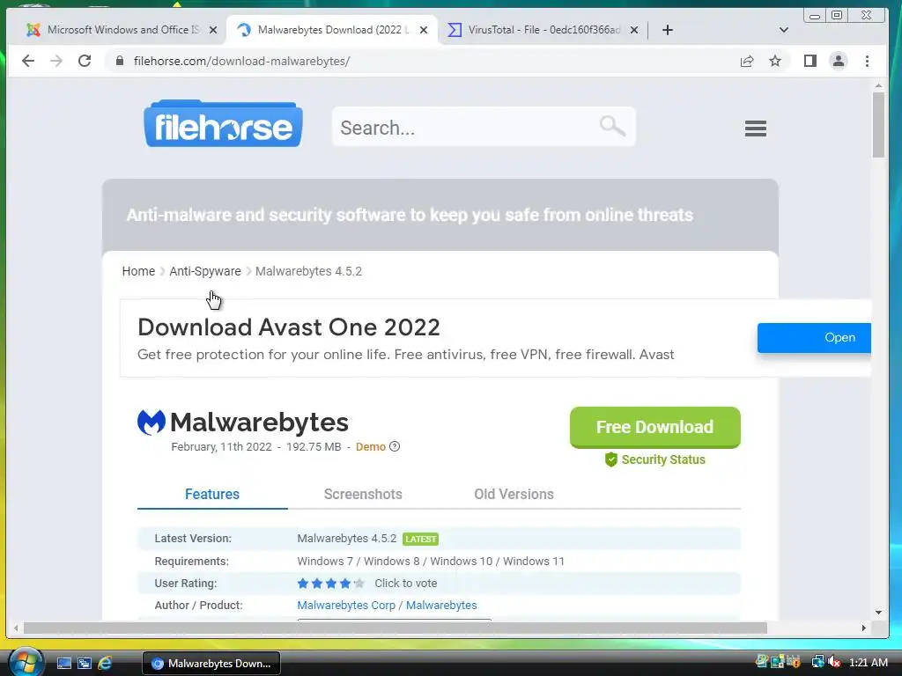Close the Malwarebytes Download tab
The height and width of the screenshot is (676, 902).
424,30
